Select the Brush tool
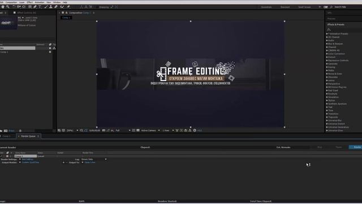The height and width of the screenshot is (204, 362). point(46,7)
